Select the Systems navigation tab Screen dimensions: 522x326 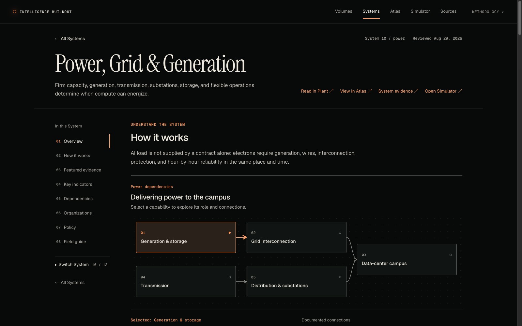pyautogui.click(x=371, y=11)
